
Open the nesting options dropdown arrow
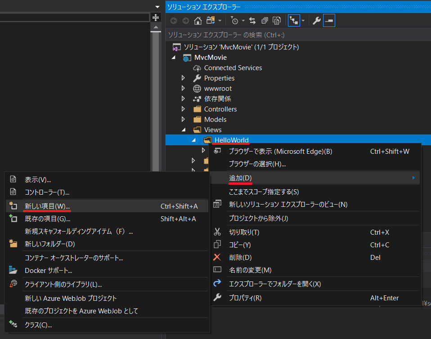click(303, 21)
